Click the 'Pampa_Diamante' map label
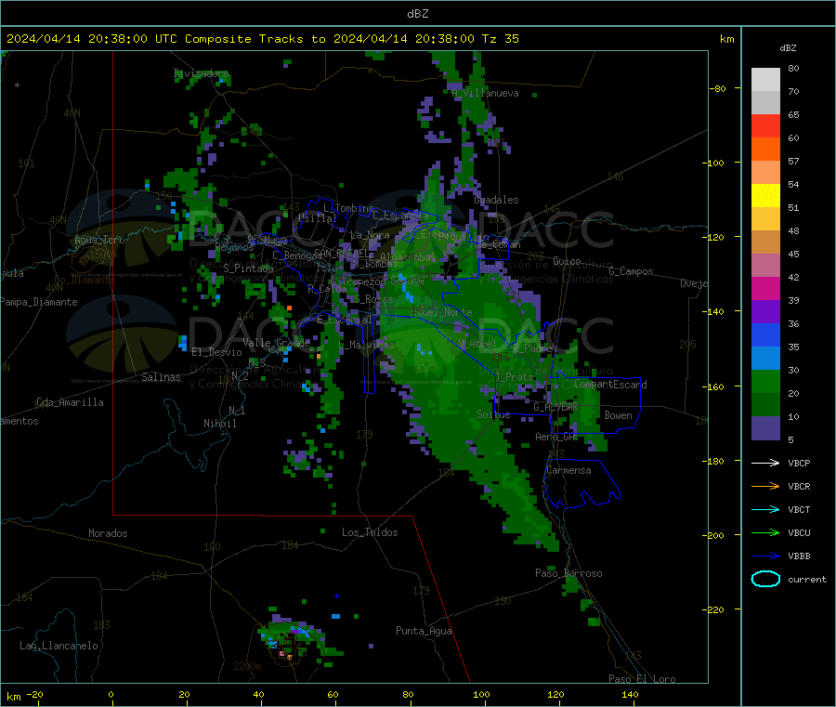The image size is (836, 707). click(39, 302)
